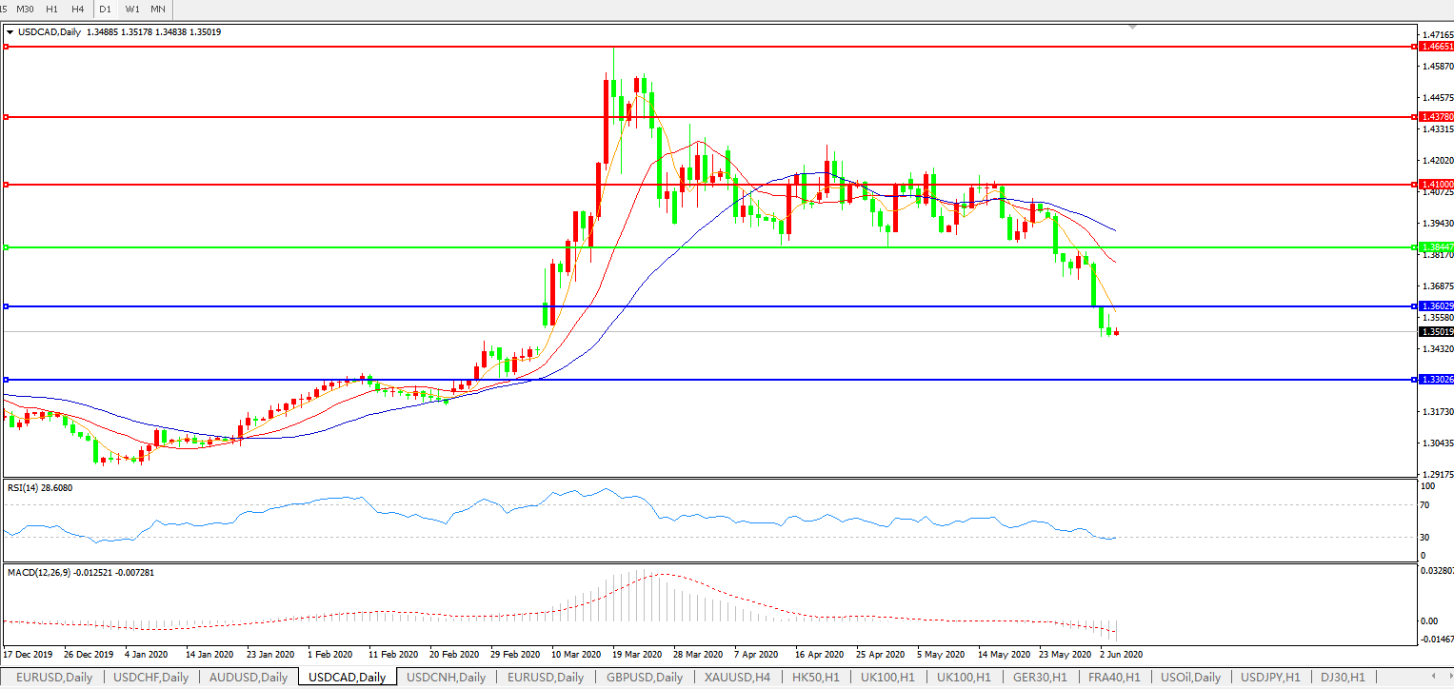Click the 1.41000 red price label

pos(1435,184)
